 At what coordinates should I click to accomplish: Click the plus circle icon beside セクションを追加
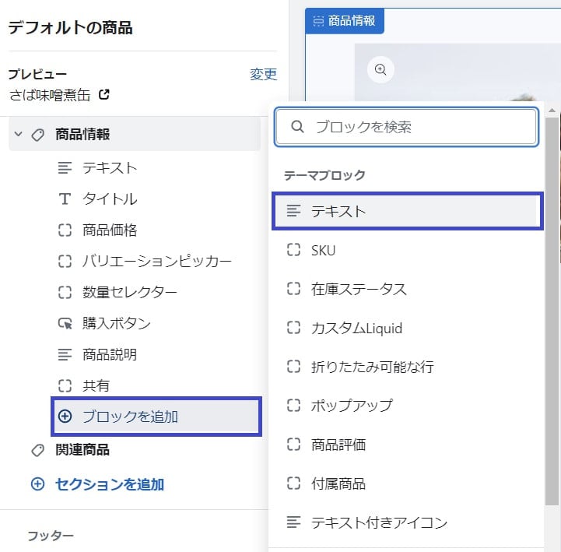[x=37, y=484]
